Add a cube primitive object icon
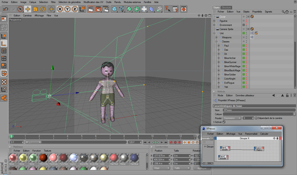The height and width of the screenshot is (175, 297). point(114,9)
